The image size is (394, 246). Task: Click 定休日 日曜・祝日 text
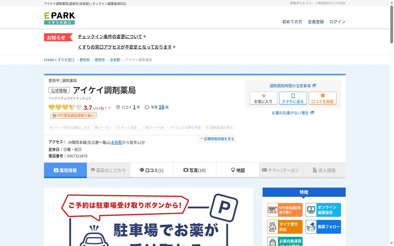(65, 149)
